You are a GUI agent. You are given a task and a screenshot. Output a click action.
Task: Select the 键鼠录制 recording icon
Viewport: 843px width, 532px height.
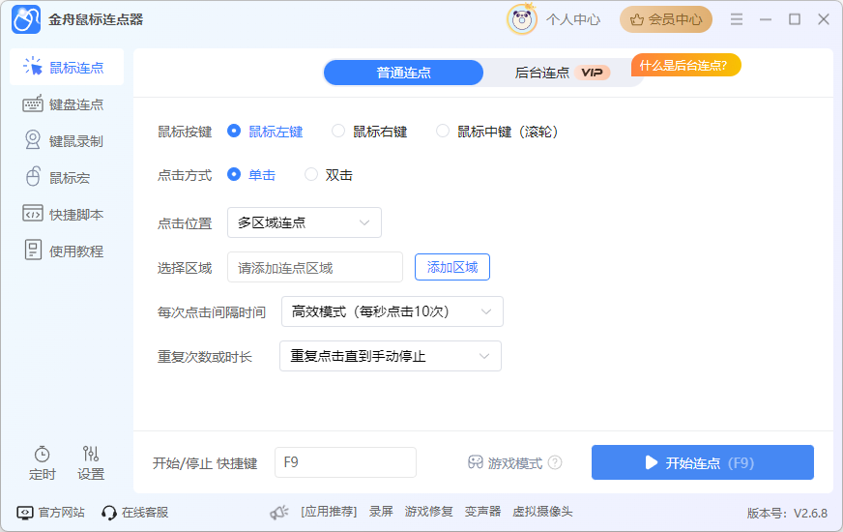[33, 141]
